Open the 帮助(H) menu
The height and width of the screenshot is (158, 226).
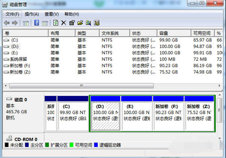click(x=71, y=14)
